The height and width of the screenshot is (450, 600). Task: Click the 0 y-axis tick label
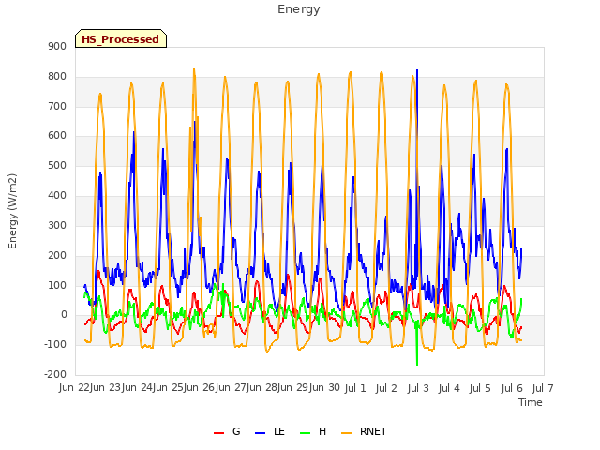[64, 315]
